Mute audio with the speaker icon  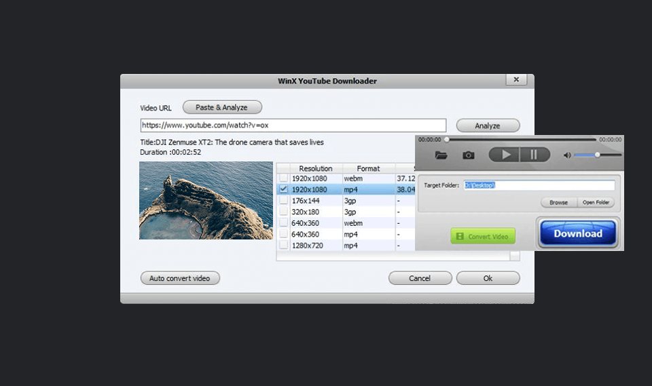tap(567, 155)
